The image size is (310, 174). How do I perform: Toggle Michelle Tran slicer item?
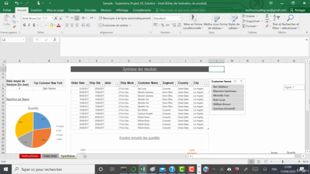click(x=227, y=96)
